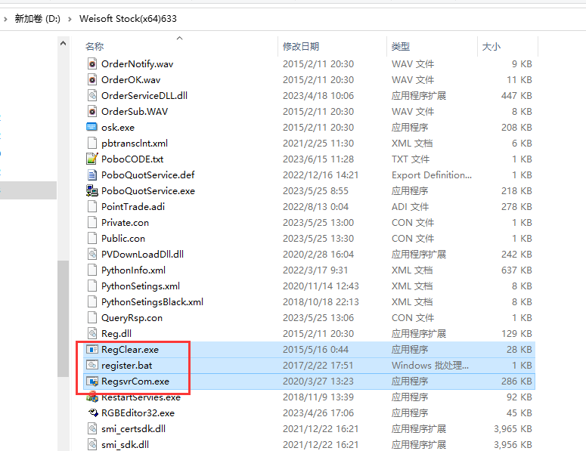586x451 pixels.
Task: Expand breadcrumb chevron after 新加卷 (D:)
Action: [70, 19]
